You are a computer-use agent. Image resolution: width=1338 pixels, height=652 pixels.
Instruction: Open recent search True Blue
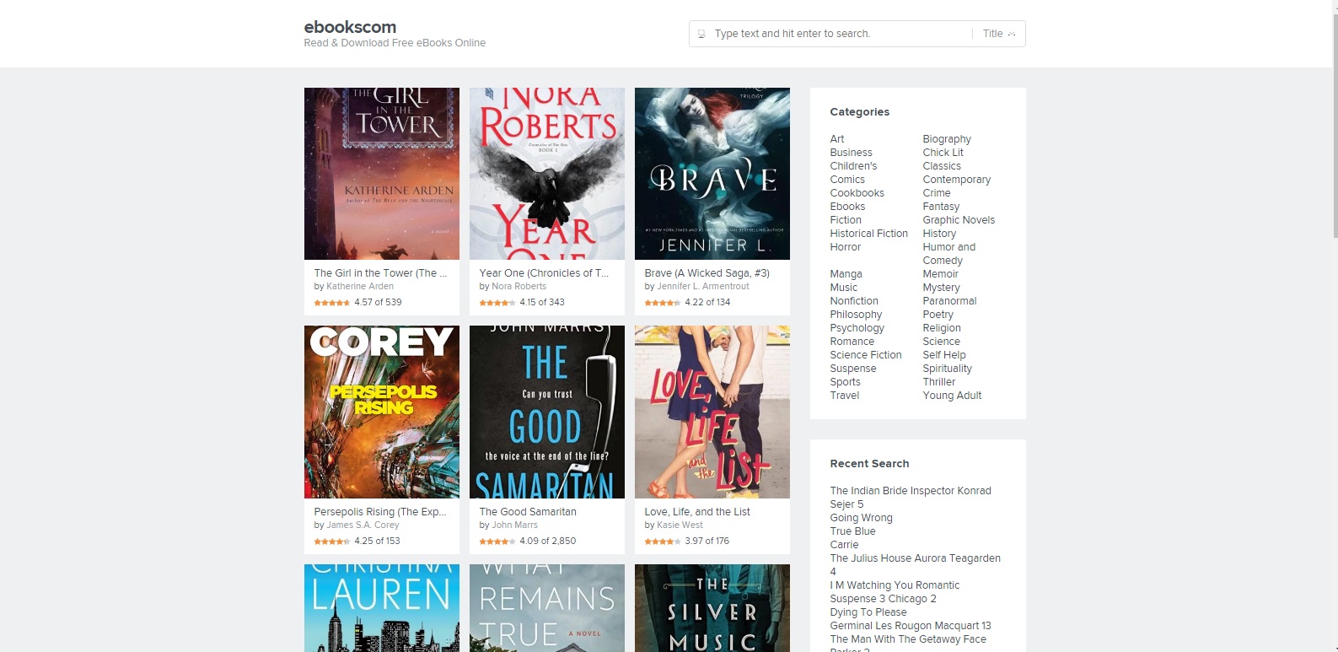point(852,531)
